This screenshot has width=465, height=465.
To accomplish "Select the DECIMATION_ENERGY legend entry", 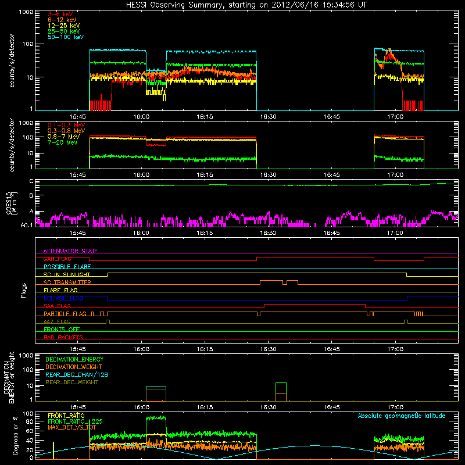I will point(74,359).
